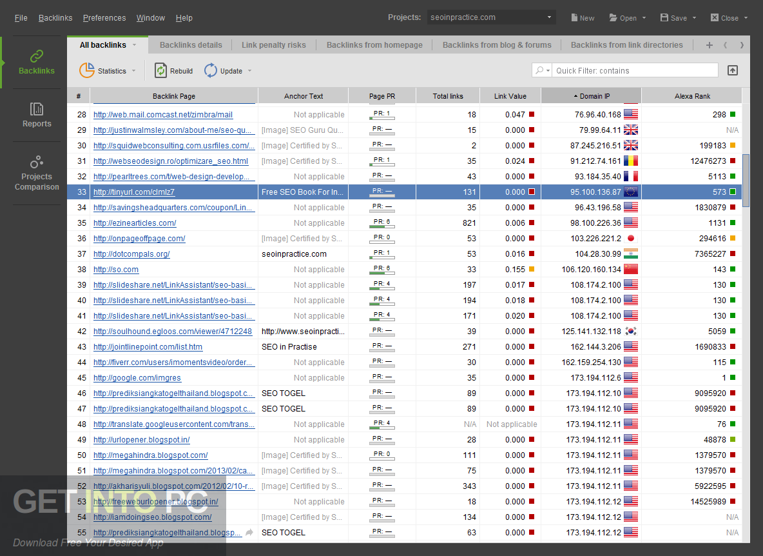The image size is (763, 556).
Task: Open link http://dotcompals.org/
Action: pyautogui.click(x=131, y=253)
